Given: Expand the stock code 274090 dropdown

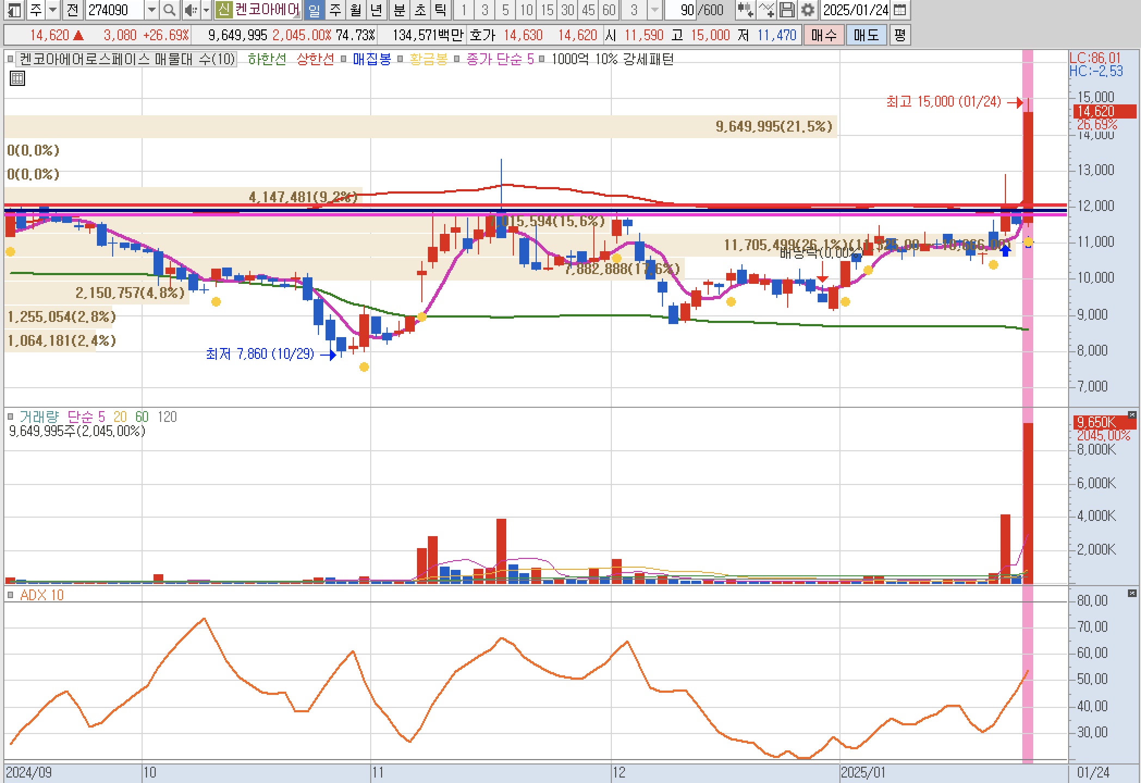Looking at the screenshot, I should tap(152, 10).
